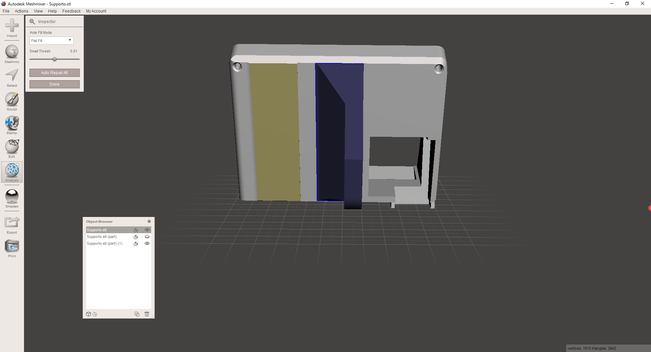This screenshot has height=352, width=651.
Task: Open the Sculpt brush tool
Action: tap(12, 100)
